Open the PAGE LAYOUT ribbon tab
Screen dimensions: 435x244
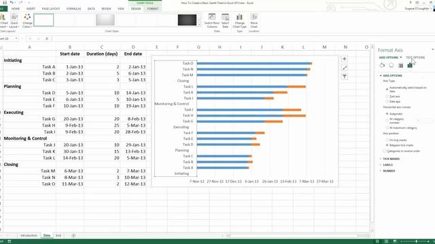point(51,9)
